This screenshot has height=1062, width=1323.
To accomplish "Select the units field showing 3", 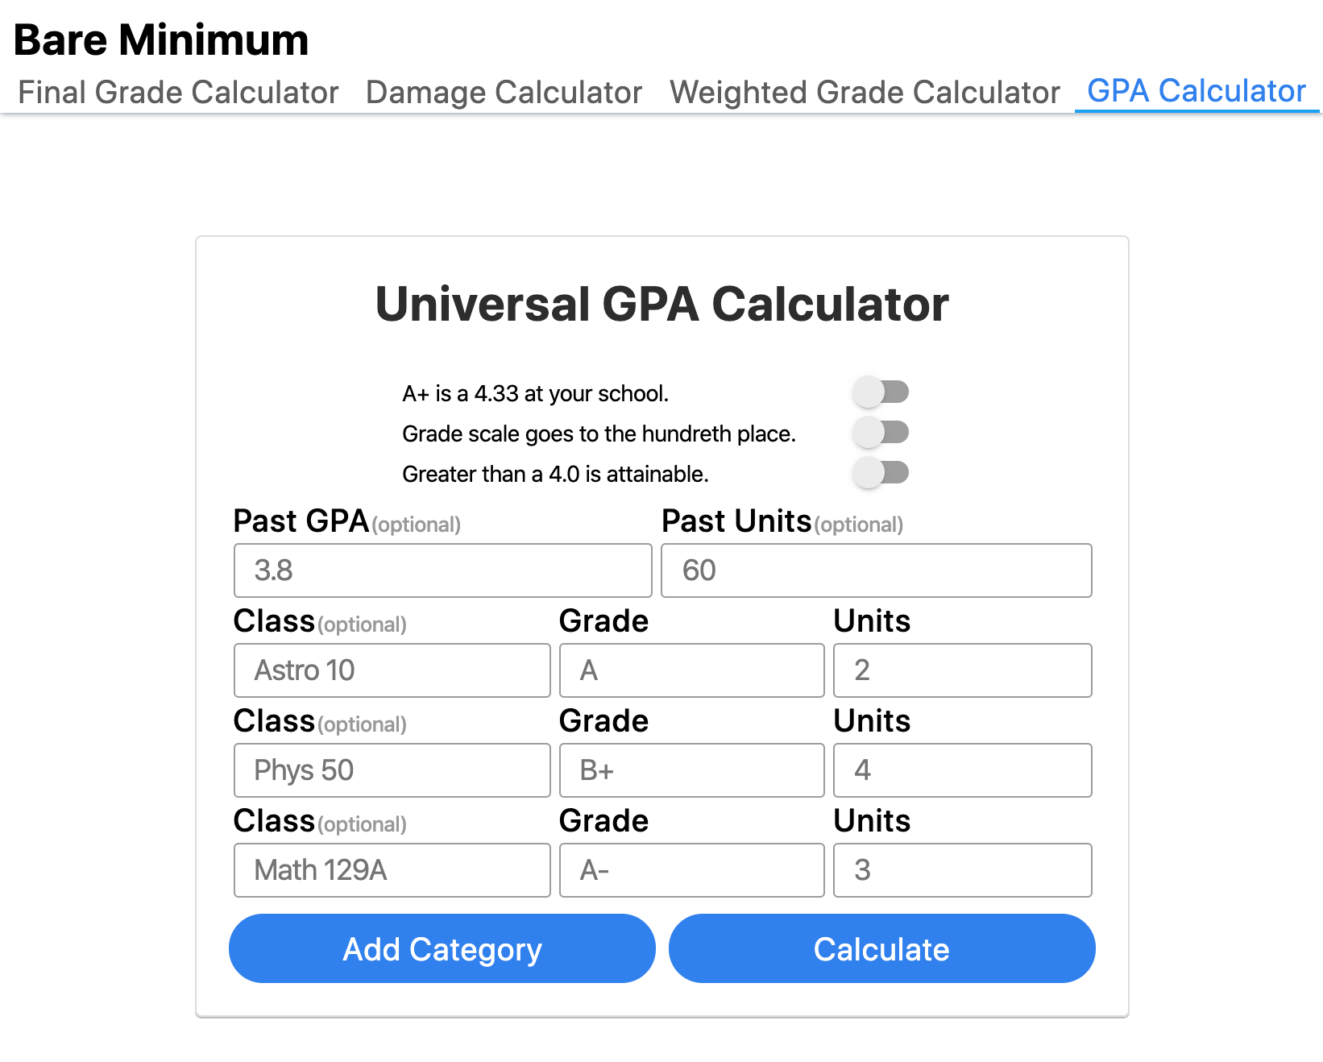I will pos(962,870).
